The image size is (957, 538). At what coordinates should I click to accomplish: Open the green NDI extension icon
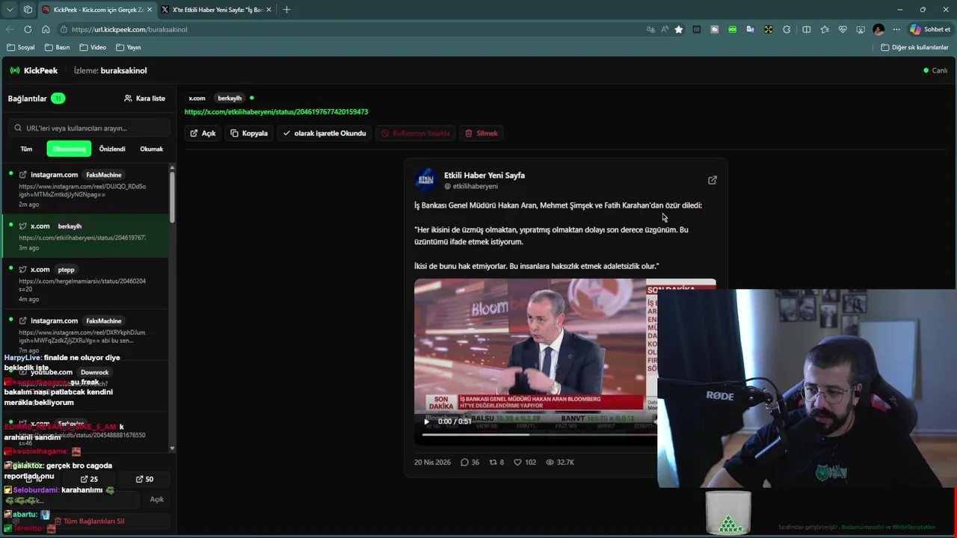(x=732, y=29)
